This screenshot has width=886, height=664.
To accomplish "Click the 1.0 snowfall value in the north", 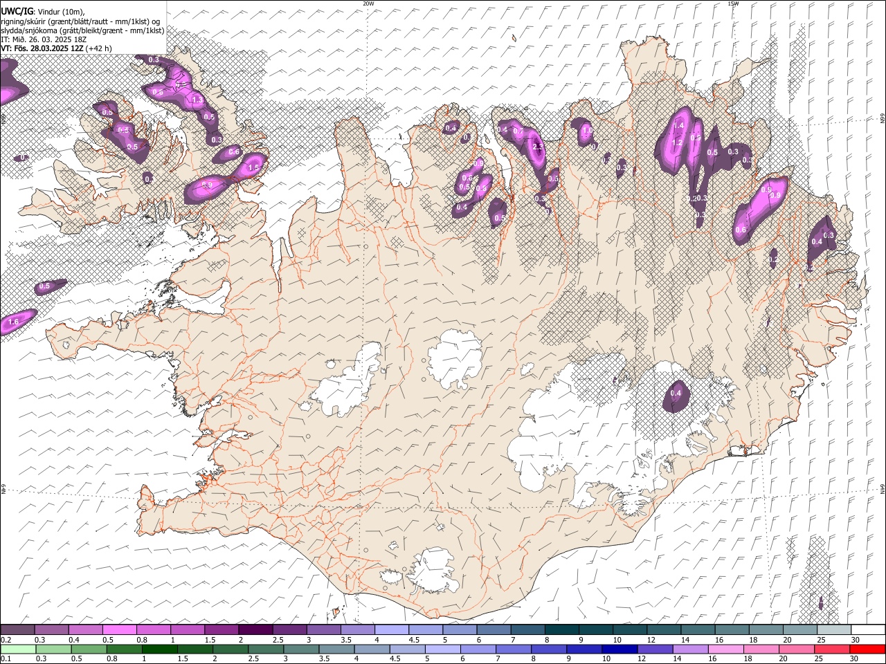I will pos(588,130).
